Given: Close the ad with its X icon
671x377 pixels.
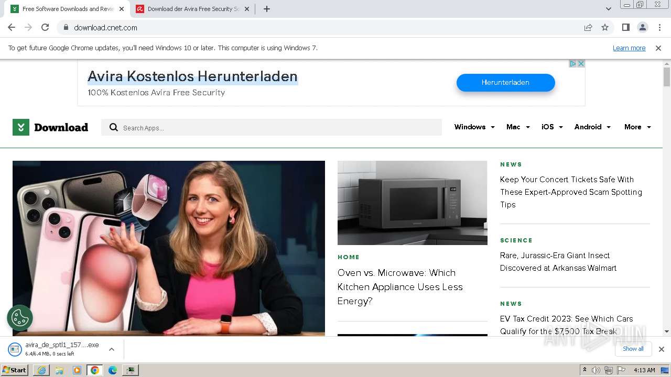Looking at the screenshot, I should [x=581, y=63].
